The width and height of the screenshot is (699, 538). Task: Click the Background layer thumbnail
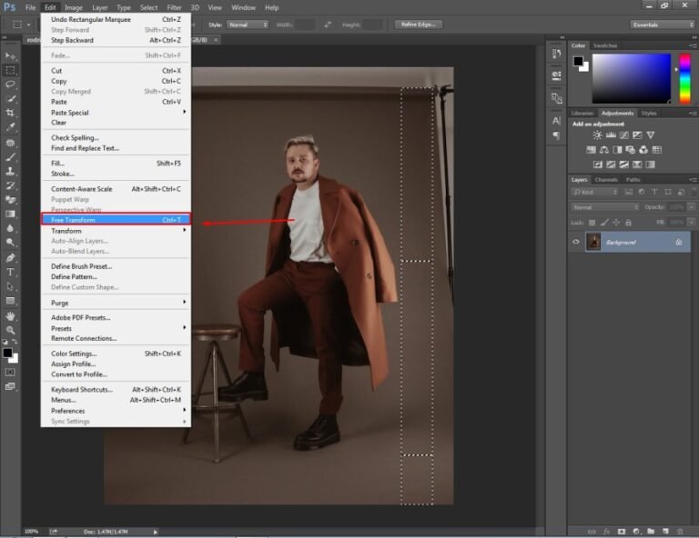pyautogui.click(x=593, y=242)
